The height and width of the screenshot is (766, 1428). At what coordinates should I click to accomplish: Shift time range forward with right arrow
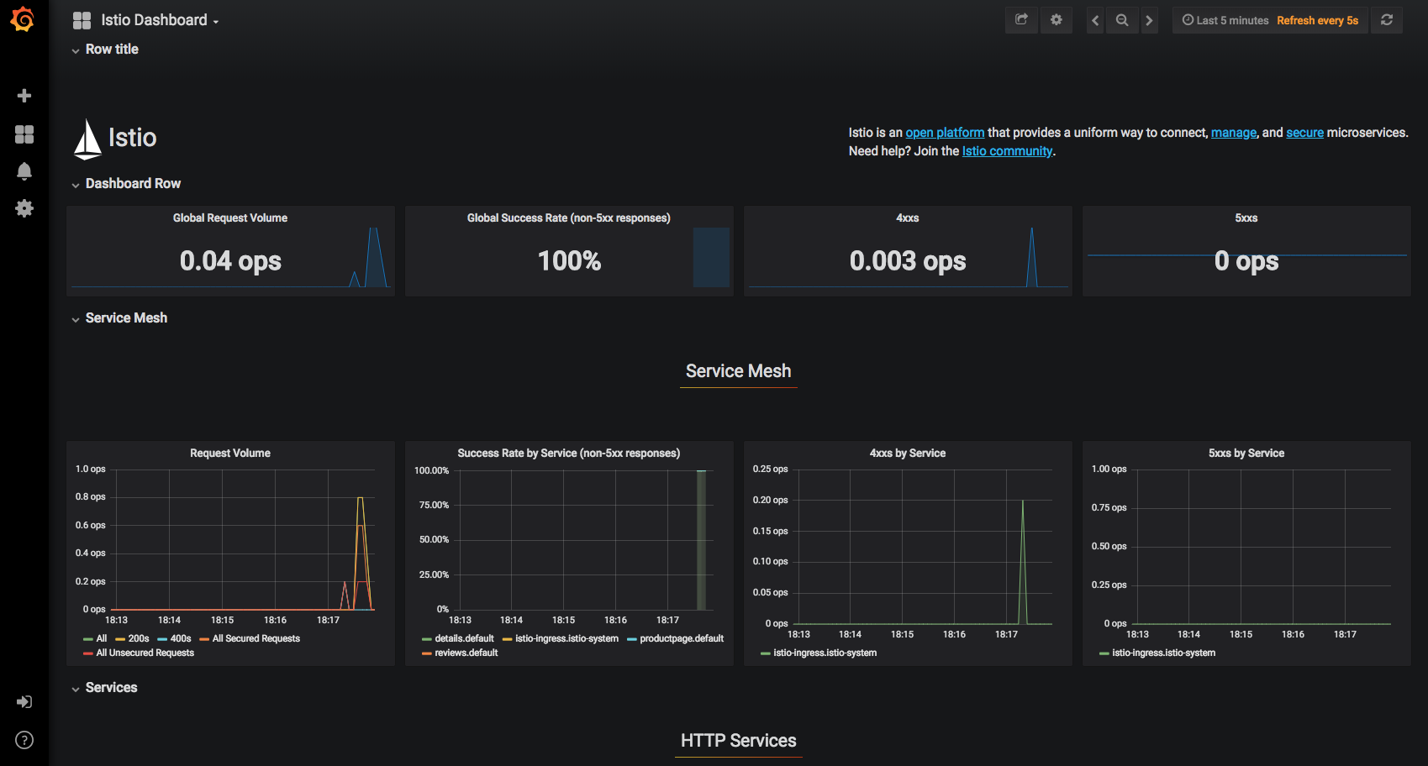coord(1149,20)
